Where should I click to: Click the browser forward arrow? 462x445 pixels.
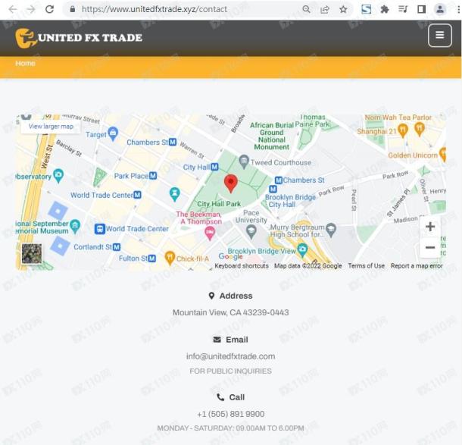[31, 9]
